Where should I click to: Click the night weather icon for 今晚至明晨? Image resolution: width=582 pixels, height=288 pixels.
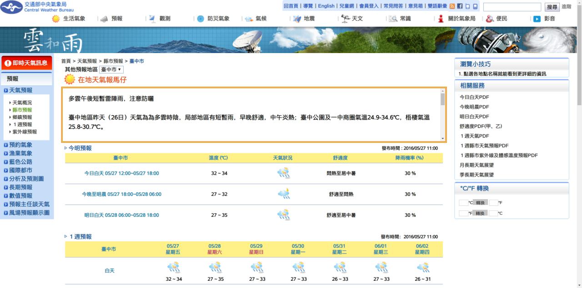click(x=284, y=194)
